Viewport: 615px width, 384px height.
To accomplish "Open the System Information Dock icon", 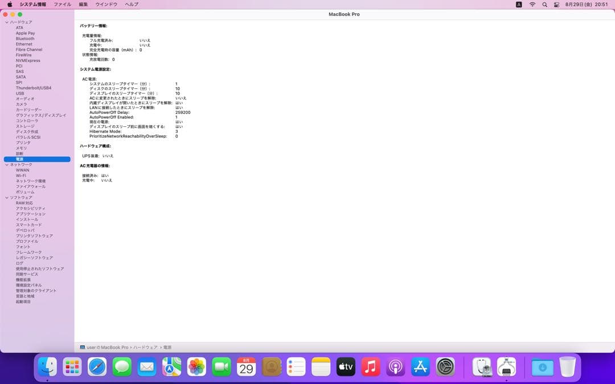I will [506, 367].
